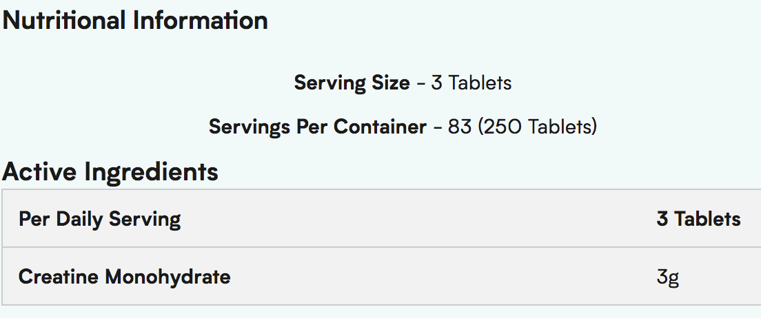The image size is (761, 318).
Task: Click the word "Active" in the heading
Action: pyautogui.click(x=40, y=171)
